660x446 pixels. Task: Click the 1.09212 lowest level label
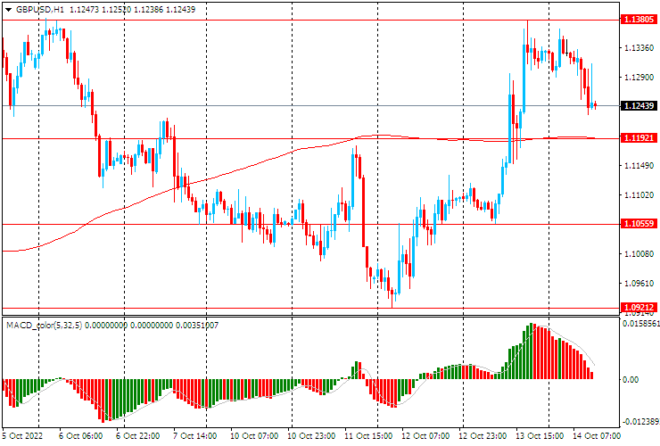tap(639, 308)
